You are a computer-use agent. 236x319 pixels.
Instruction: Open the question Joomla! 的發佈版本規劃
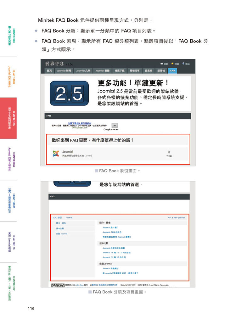pos(114,248)
